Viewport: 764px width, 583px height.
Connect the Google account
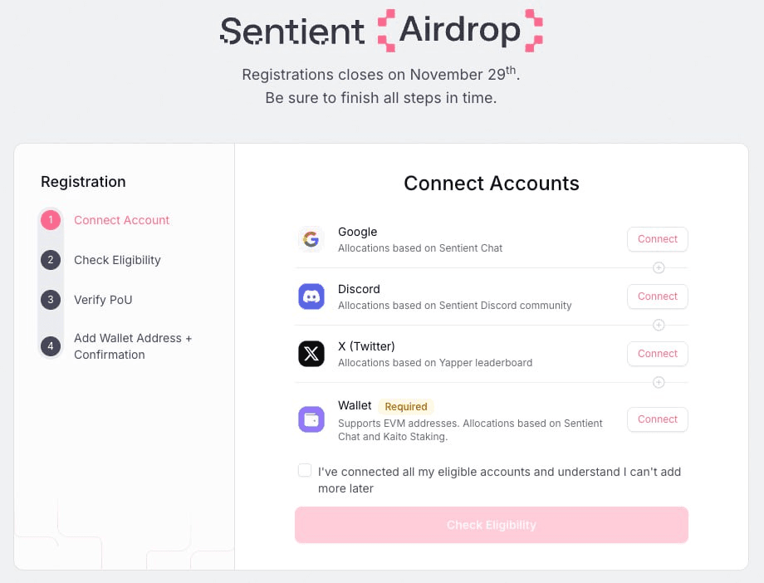pyautogui.click(x=657, y=239)
